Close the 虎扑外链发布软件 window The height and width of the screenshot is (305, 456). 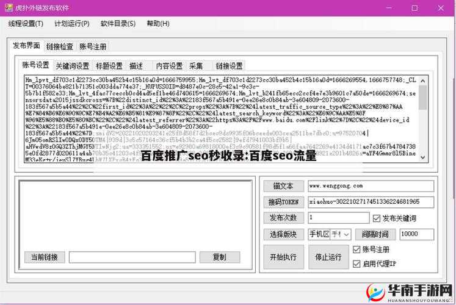(x=441, y=8)
